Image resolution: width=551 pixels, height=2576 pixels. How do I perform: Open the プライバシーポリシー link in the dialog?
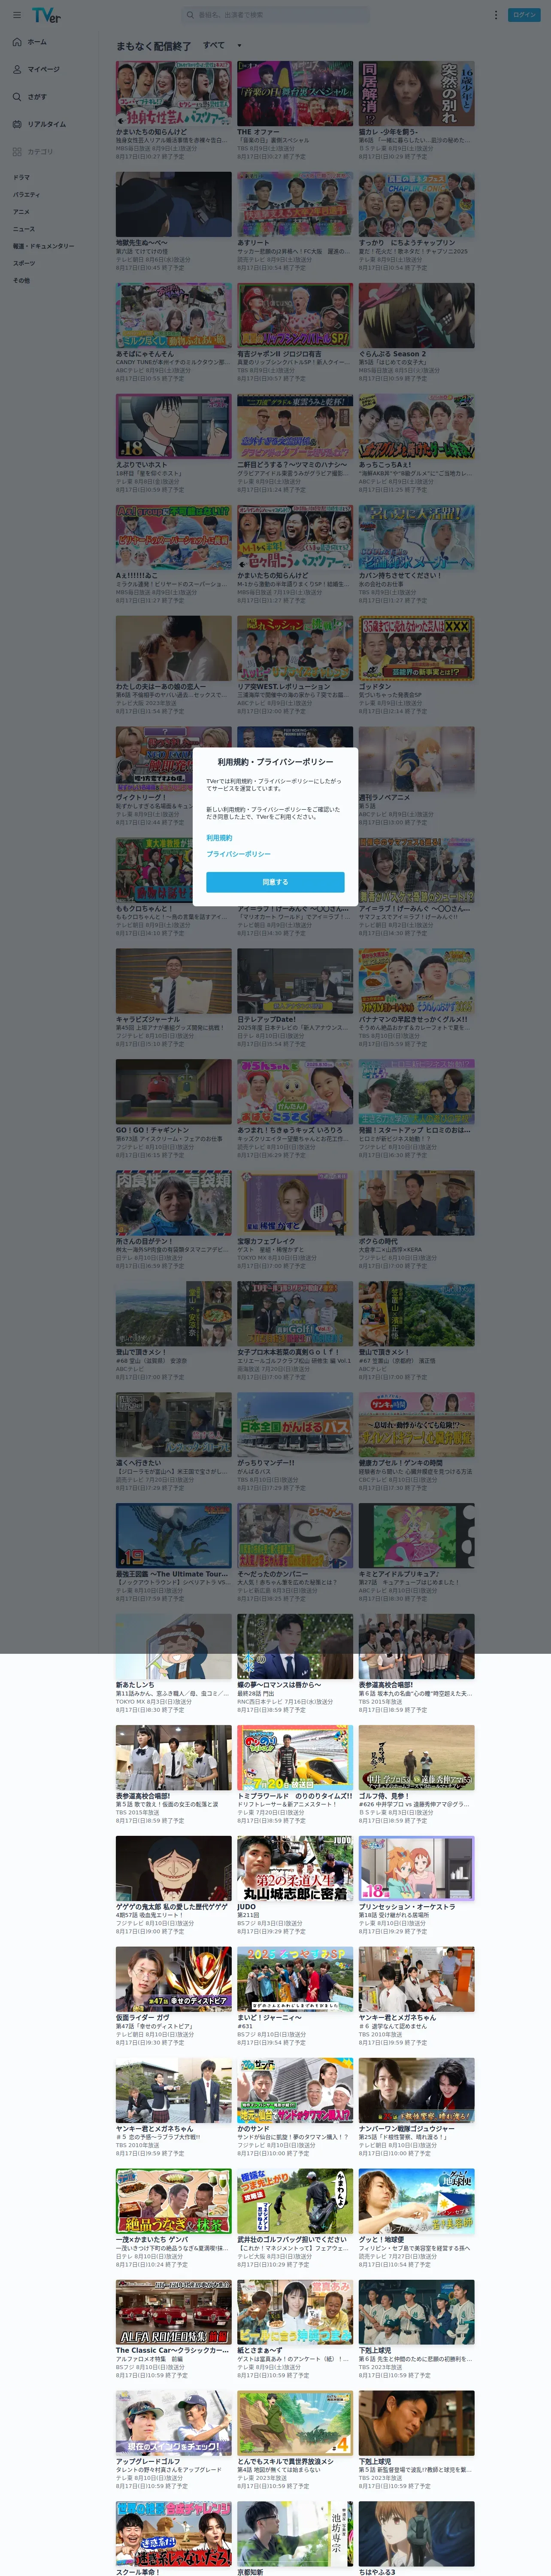point(238,854)
